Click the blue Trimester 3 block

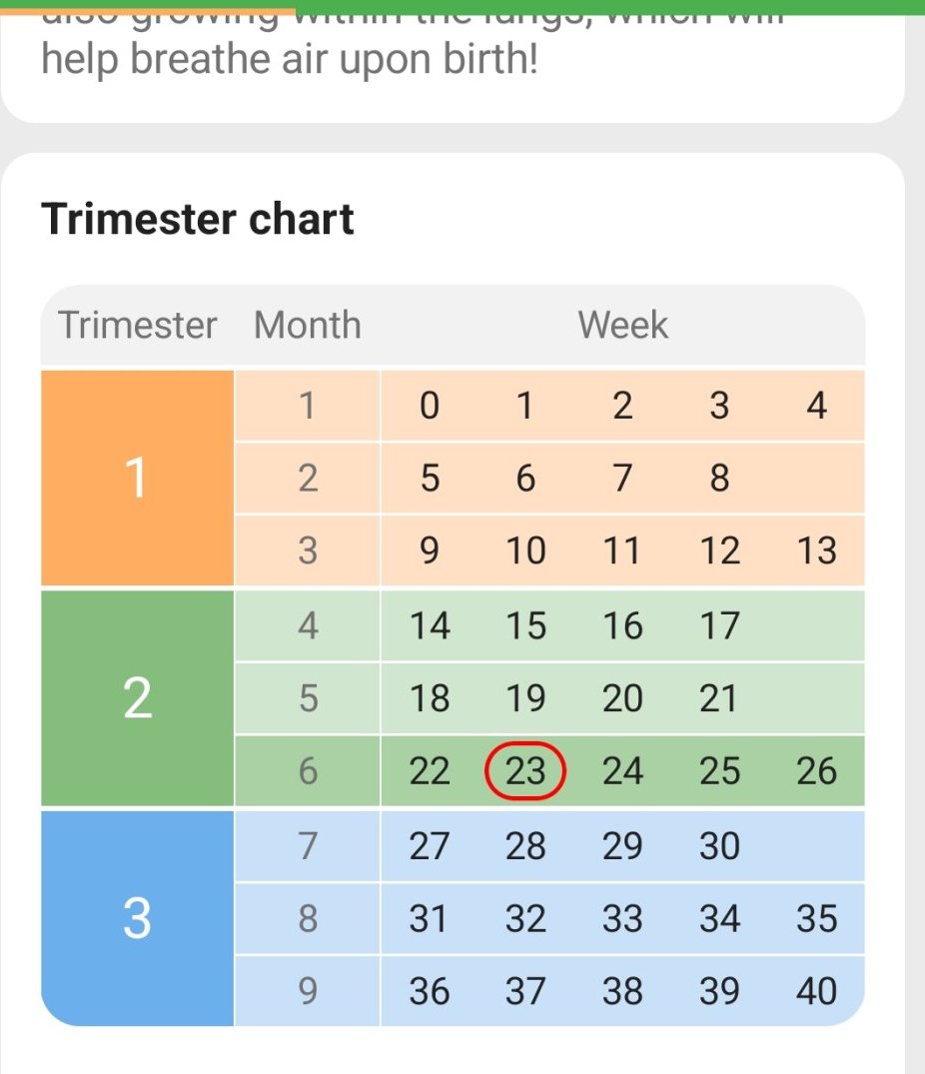137,918
